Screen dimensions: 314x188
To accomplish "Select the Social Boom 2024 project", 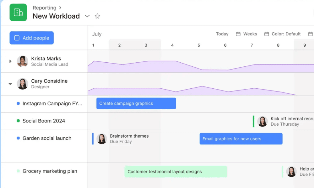I will 44,121.
